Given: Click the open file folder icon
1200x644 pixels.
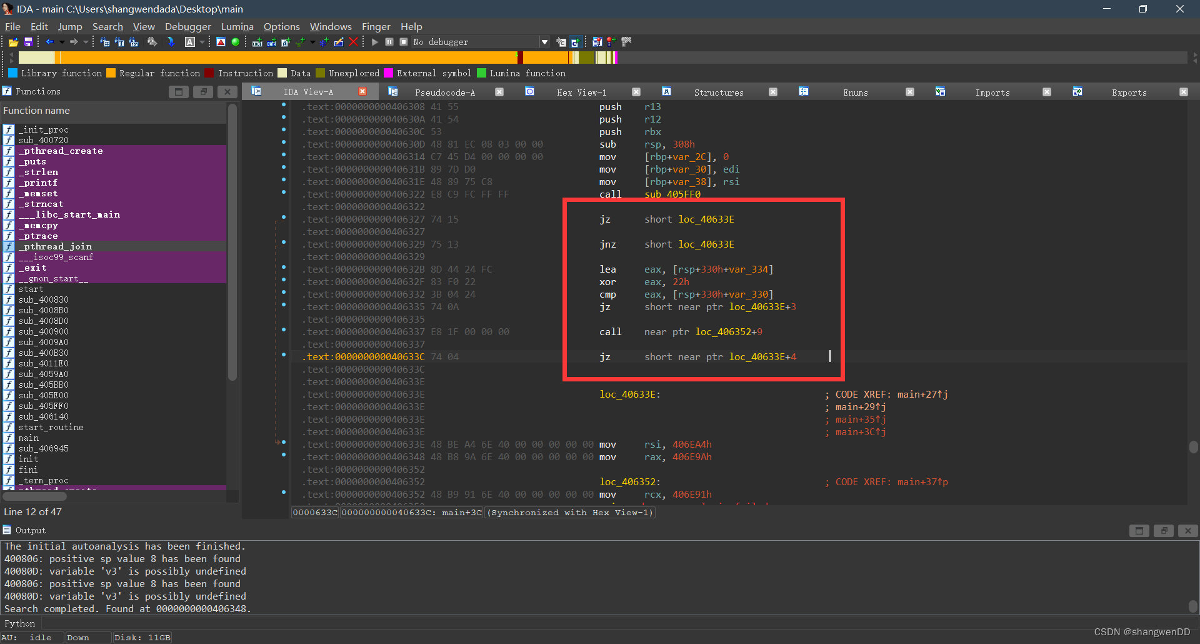Looking at the screenshot, I should tap(13, 42).
